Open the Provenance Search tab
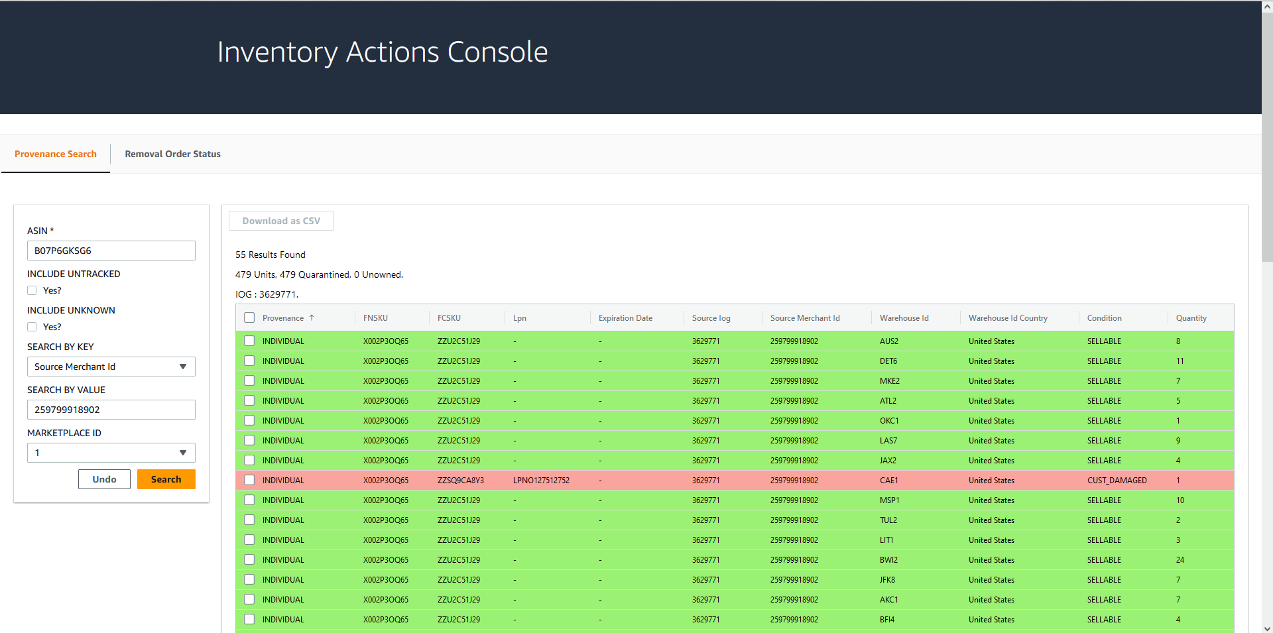Image resolution: width=1273 pixels, height=633 pixels. point(56,154)
